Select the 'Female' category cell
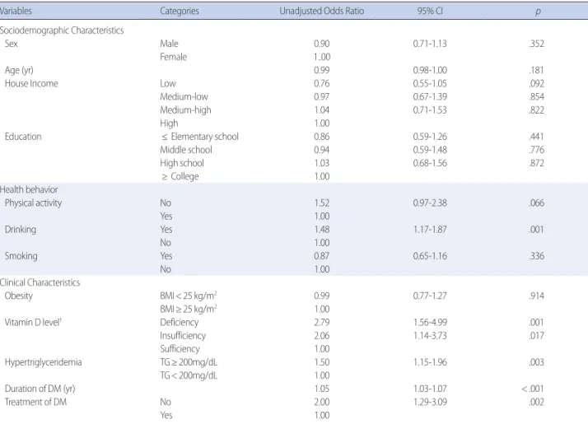Viewport: 588px width, 424px height. tap(173, 57)
